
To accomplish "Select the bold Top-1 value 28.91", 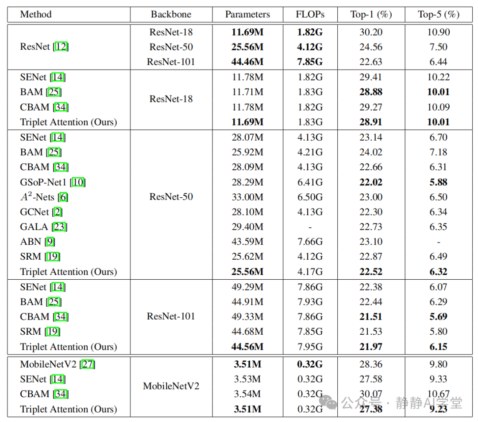I will click(371, 122).
